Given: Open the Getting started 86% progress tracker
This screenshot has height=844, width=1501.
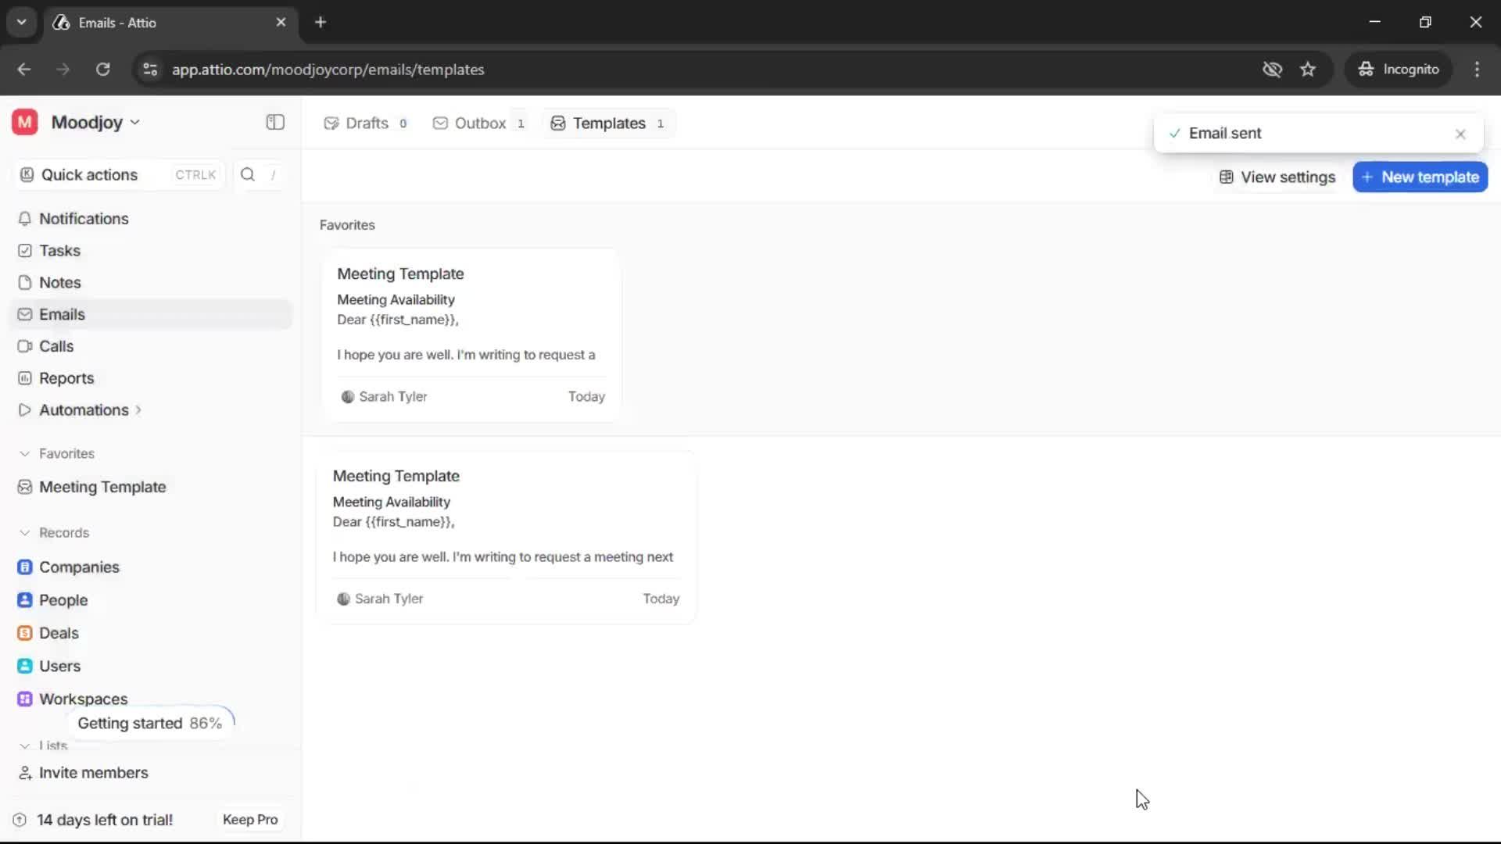Looking at the screenshot, I should point(150,723).
